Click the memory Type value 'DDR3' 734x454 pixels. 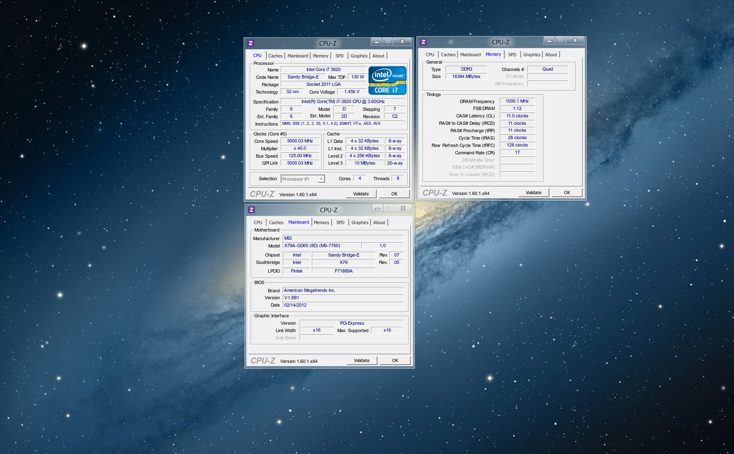pyautogui.click(x=466, y=69)
